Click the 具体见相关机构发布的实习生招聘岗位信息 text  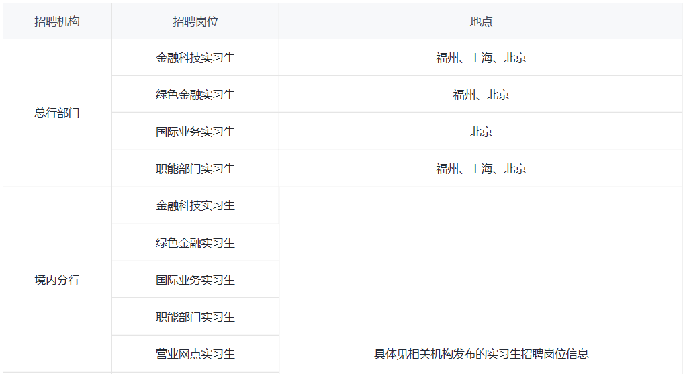481,354
